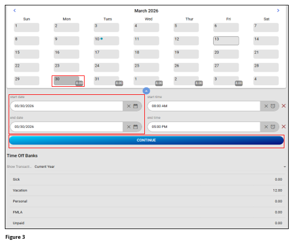Open clock picker for start time
Image resolution: width=300 pixels, height=242 pixels.
click(273, 106)
